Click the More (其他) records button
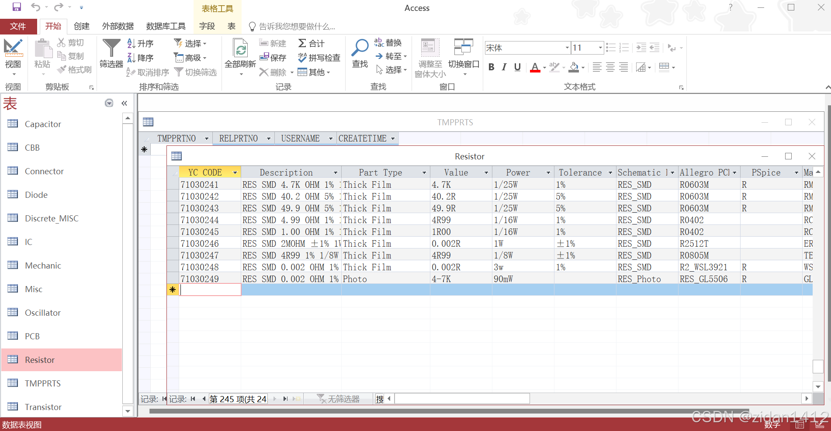 (314, 72)
